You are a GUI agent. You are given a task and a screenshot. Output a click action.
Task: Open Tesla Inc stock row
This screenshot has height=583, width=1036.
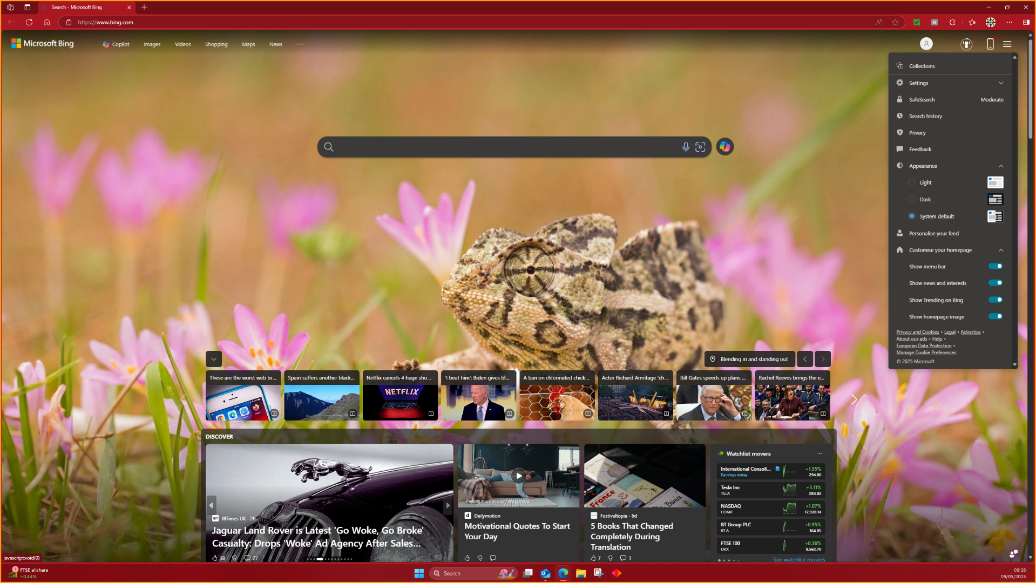(771, 490)
